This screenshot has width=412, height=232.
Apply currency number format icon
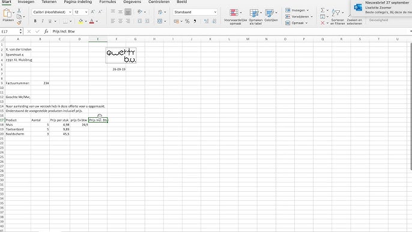[177, 21]
